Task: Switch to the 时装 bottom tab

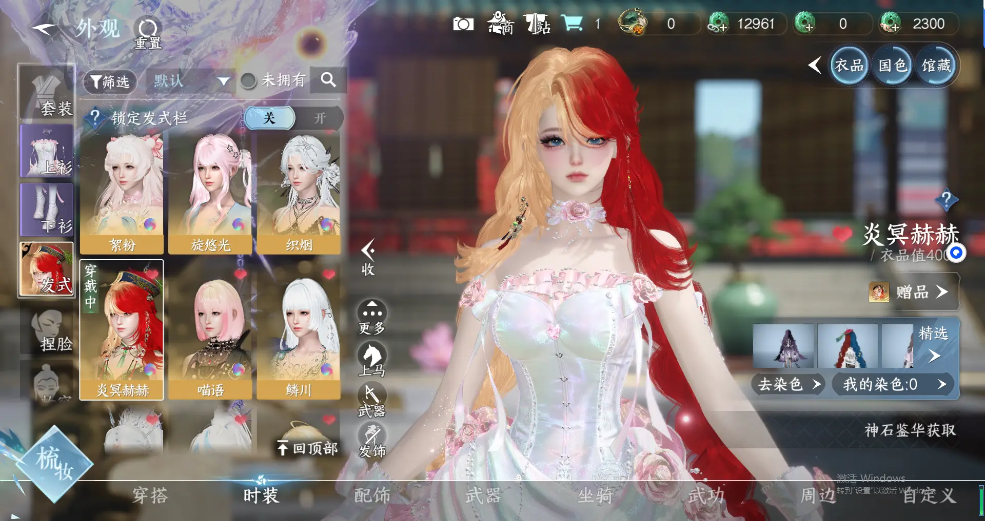Action: [261, 495]
